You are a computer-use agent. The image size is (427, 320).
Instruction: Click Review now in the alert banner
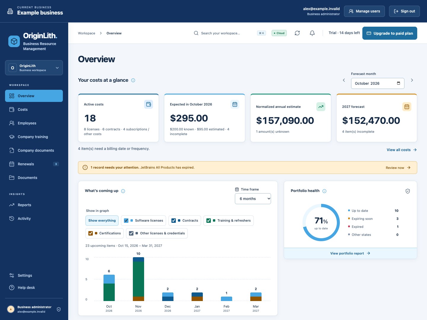tap(398, 168)
